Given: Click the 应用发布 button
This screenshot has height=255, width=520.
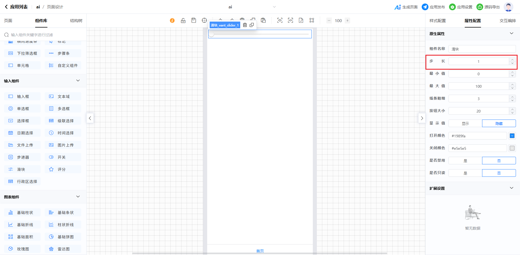Looking at the screenshot, I should coord(433,7).
